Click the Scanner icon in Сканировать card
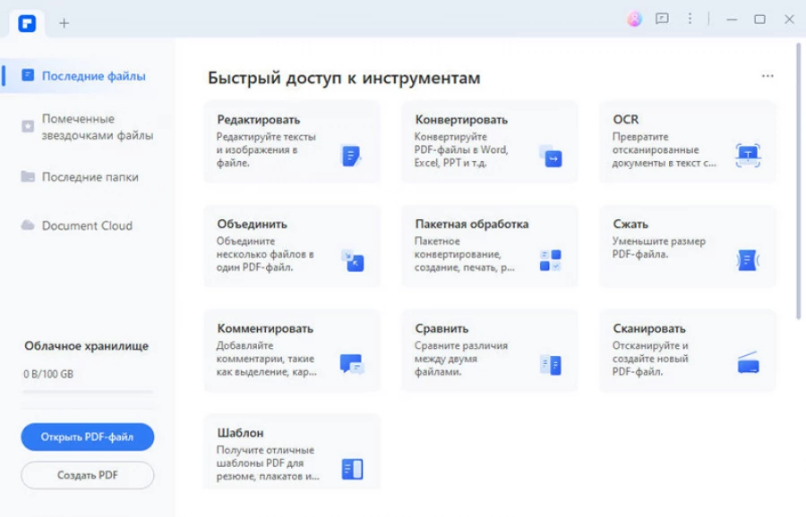The image size is (806, 517). point(747,364)
